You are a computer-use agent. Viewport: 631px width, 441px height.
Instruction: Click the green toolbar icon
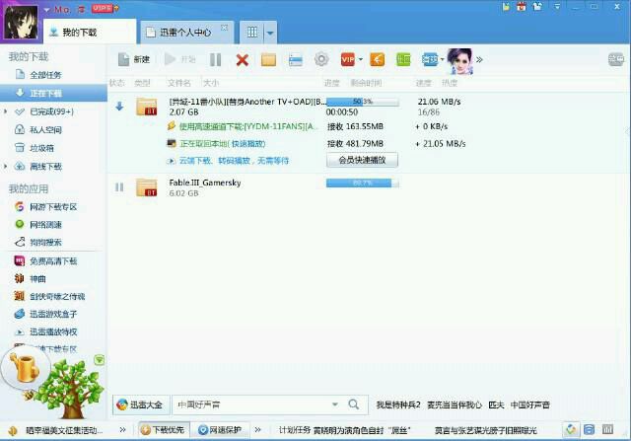point(403,59)
